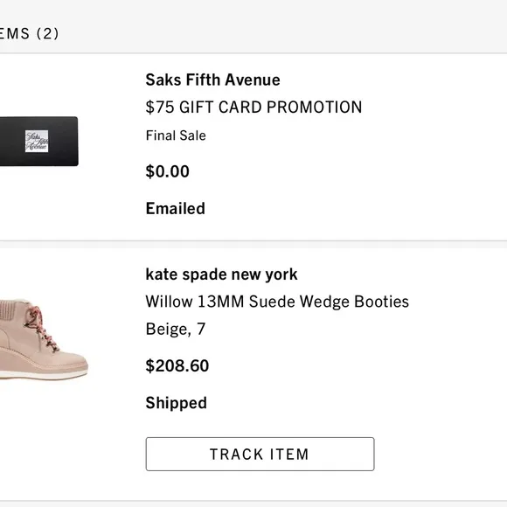507x507 pixels.
Task: Click the $208.60 price of the booties
Action: (x=177, y=365)
